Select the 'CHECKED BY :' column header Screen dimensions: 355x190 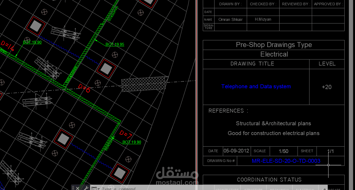pyautogui.click(x=263, y=4)
